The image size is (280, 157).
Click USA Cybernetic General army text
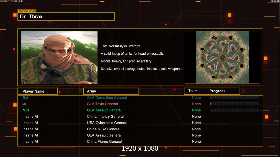(107, 123)
